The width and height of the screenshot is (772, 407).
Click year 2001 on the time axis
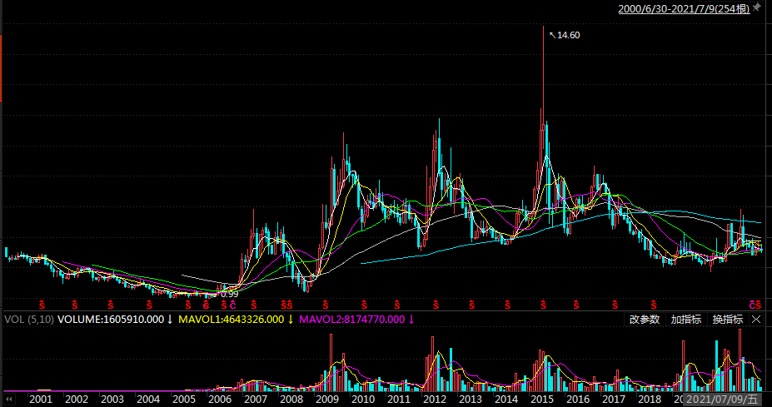coord(40,400)
